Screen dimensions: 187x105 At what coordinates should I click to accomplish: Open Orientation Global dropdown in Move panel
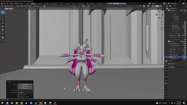pos(25,93)
